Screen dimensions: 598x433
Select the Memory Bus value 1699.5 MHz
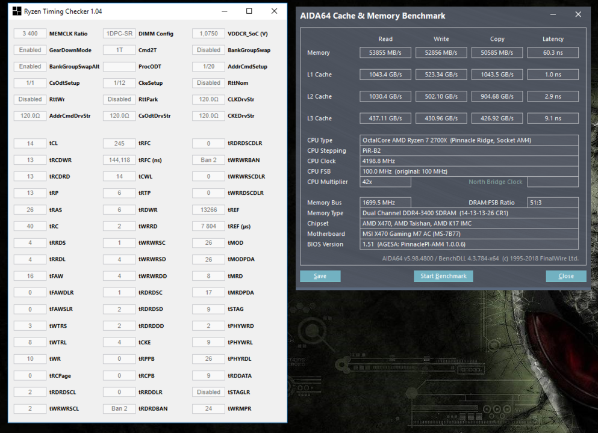(385, 203)
